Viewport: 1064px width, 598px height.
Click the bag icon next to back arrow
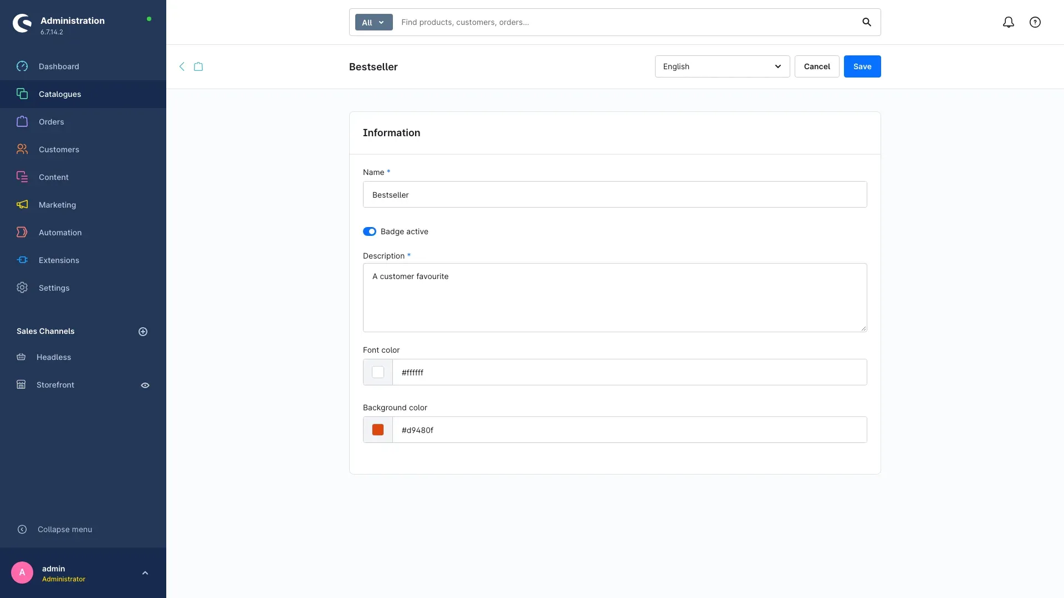coord(198,66)
